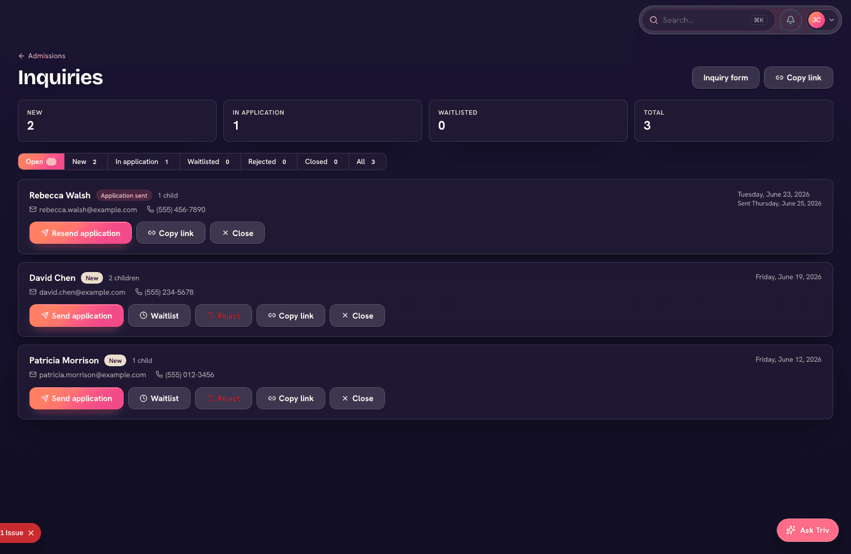Send application to Patricia Morrison
851x554 pixels.
click(76, 398)
